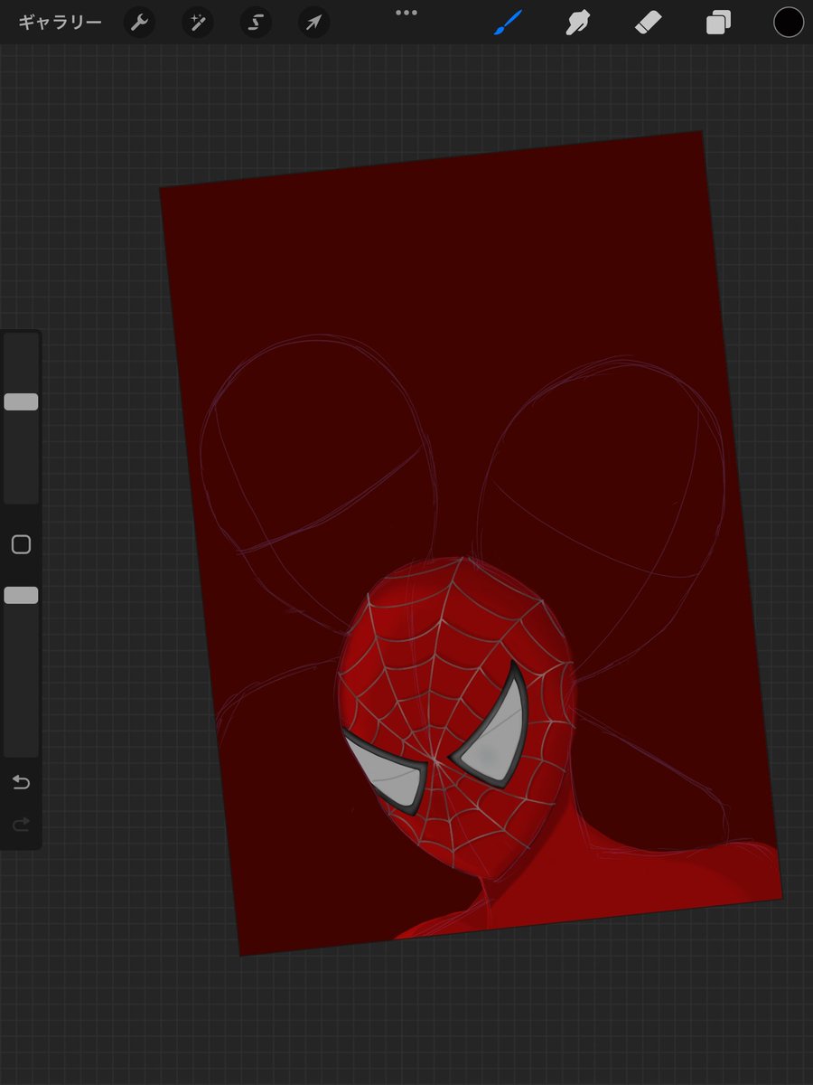Tap the three-dot menu at top center
Viewport: 813px width, 1085px height.
[x=406, y=13]
